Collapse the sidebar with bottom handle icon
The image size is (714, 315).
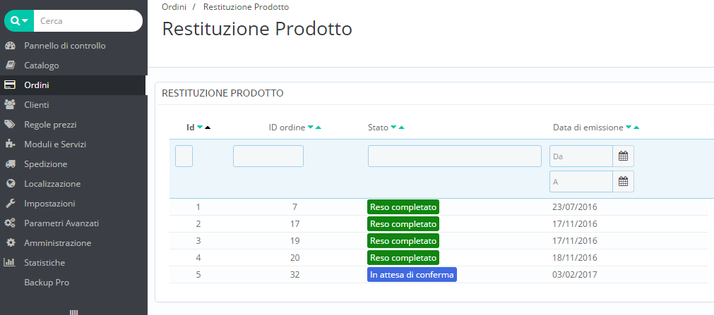pos(73,312)
